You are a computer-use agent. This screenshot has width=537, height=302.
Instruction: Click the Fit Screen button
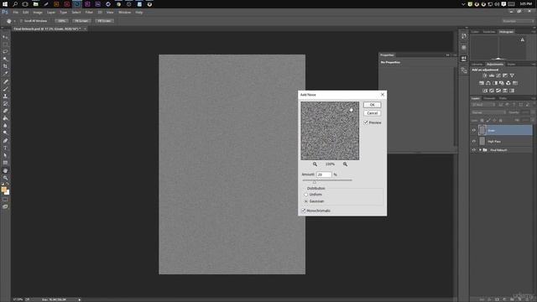tap(81, 21)
